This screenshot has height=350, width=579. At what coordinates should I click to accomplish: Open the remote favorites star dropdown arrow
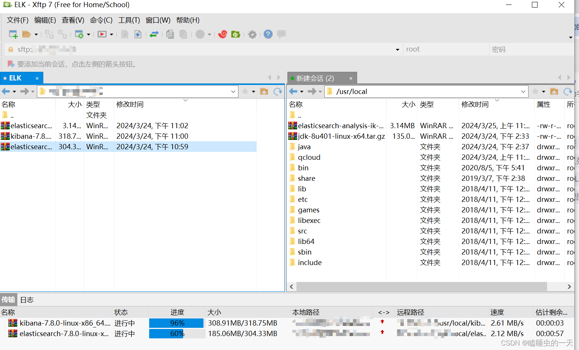click(x=544, y=92)
